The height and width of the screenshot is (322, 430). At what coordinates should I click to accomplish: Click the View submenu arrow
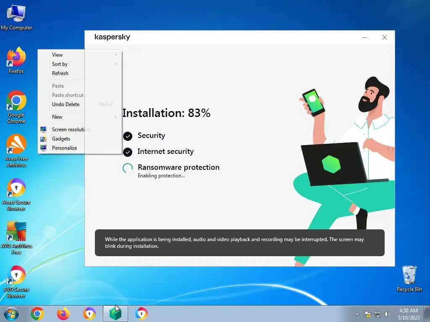(x=116, y=55)
